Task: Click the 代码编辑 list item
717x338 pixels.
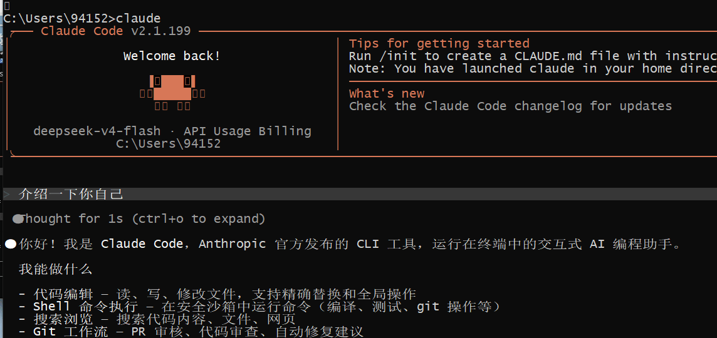Action: pos(217,294)
